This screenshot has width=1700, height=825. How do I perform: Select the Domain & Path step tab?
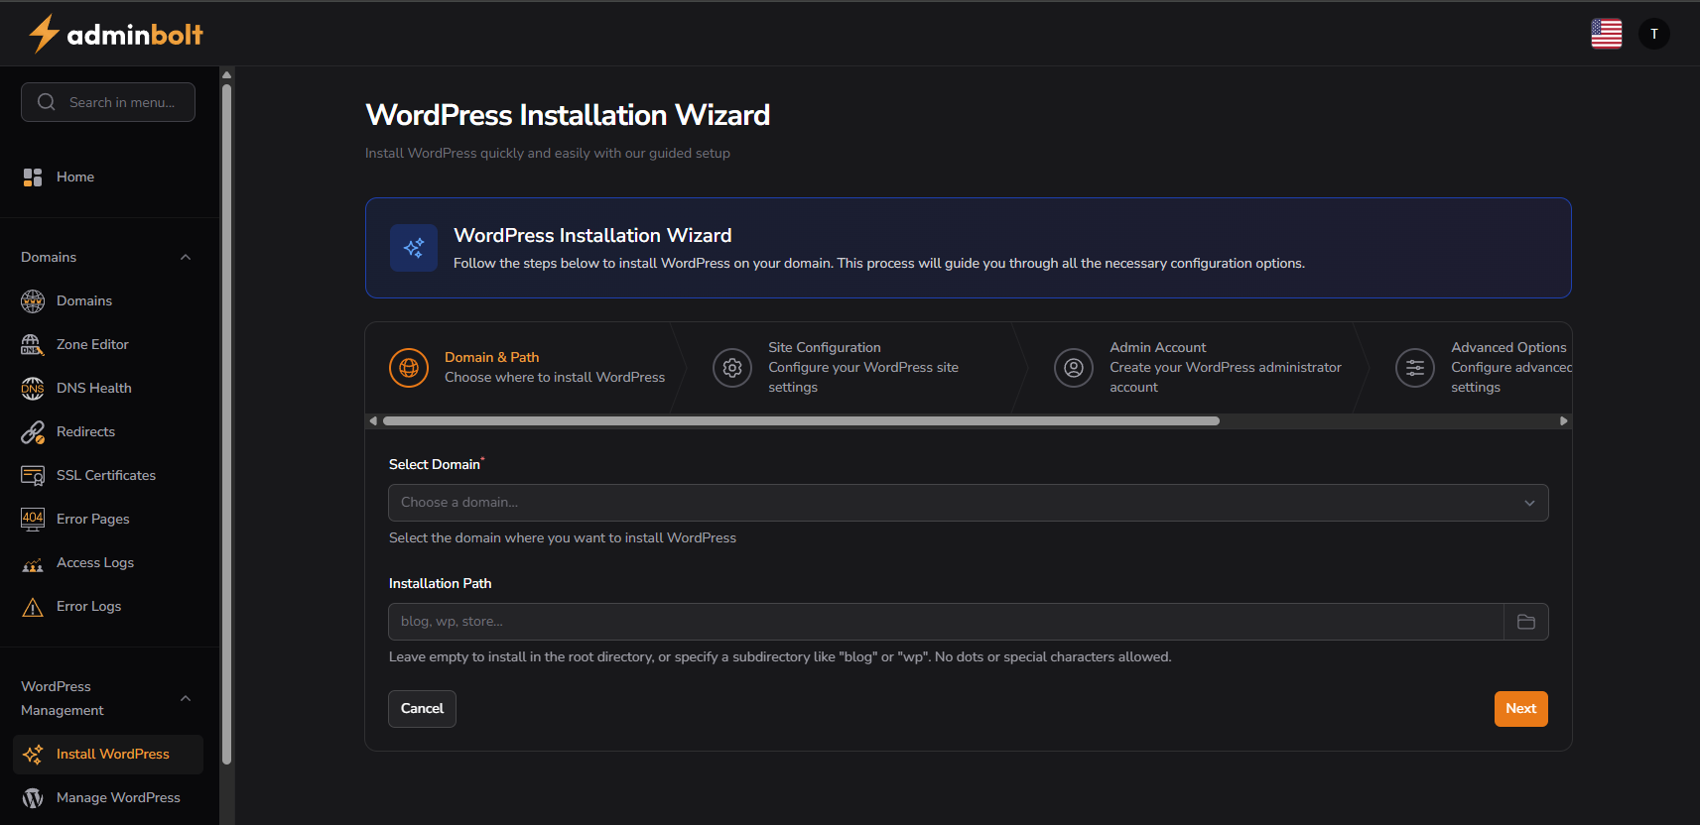tap(526, 368)
